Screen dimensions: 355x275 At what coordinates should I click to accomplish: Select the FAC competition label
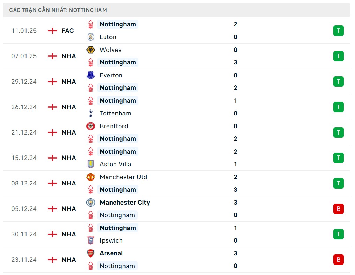tap(68, 31)
